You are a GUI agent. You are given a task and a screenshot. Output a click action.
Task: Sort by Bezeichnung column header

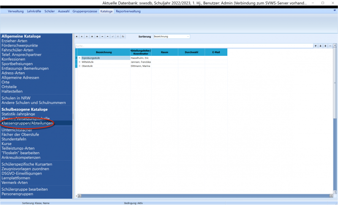[x=104, y=52]
